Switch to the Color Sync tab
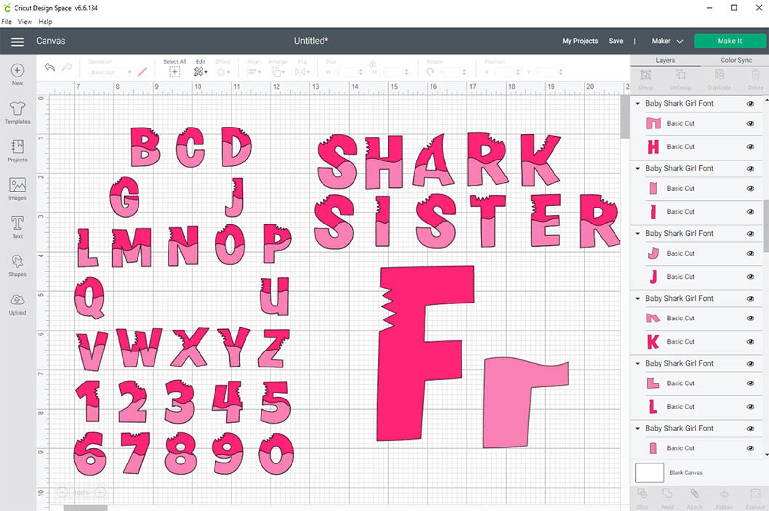 coord(736,60)
